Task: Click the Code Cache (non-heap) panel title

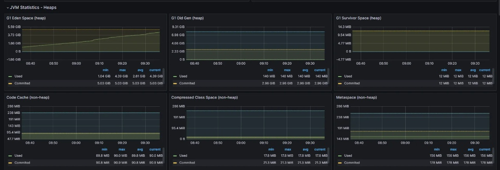Action: (28, 98)
